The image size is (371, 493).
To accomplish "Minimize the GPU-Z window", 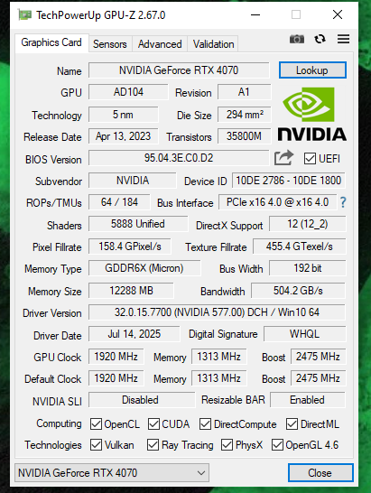I will click(255, 14).
